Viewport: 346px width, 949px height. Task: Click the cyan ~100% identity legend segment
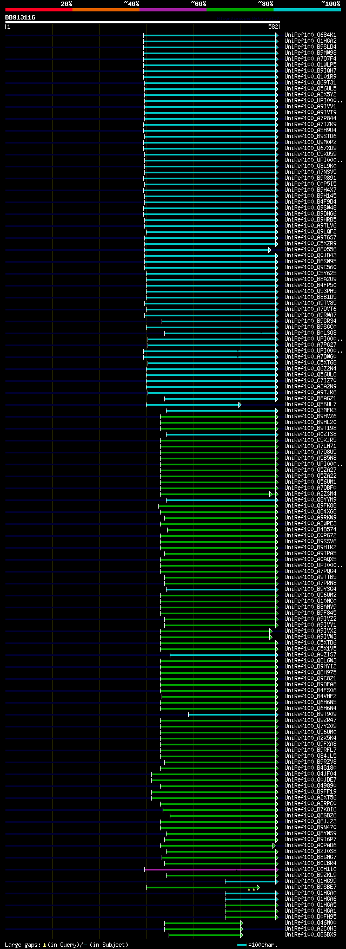point(307,10)
